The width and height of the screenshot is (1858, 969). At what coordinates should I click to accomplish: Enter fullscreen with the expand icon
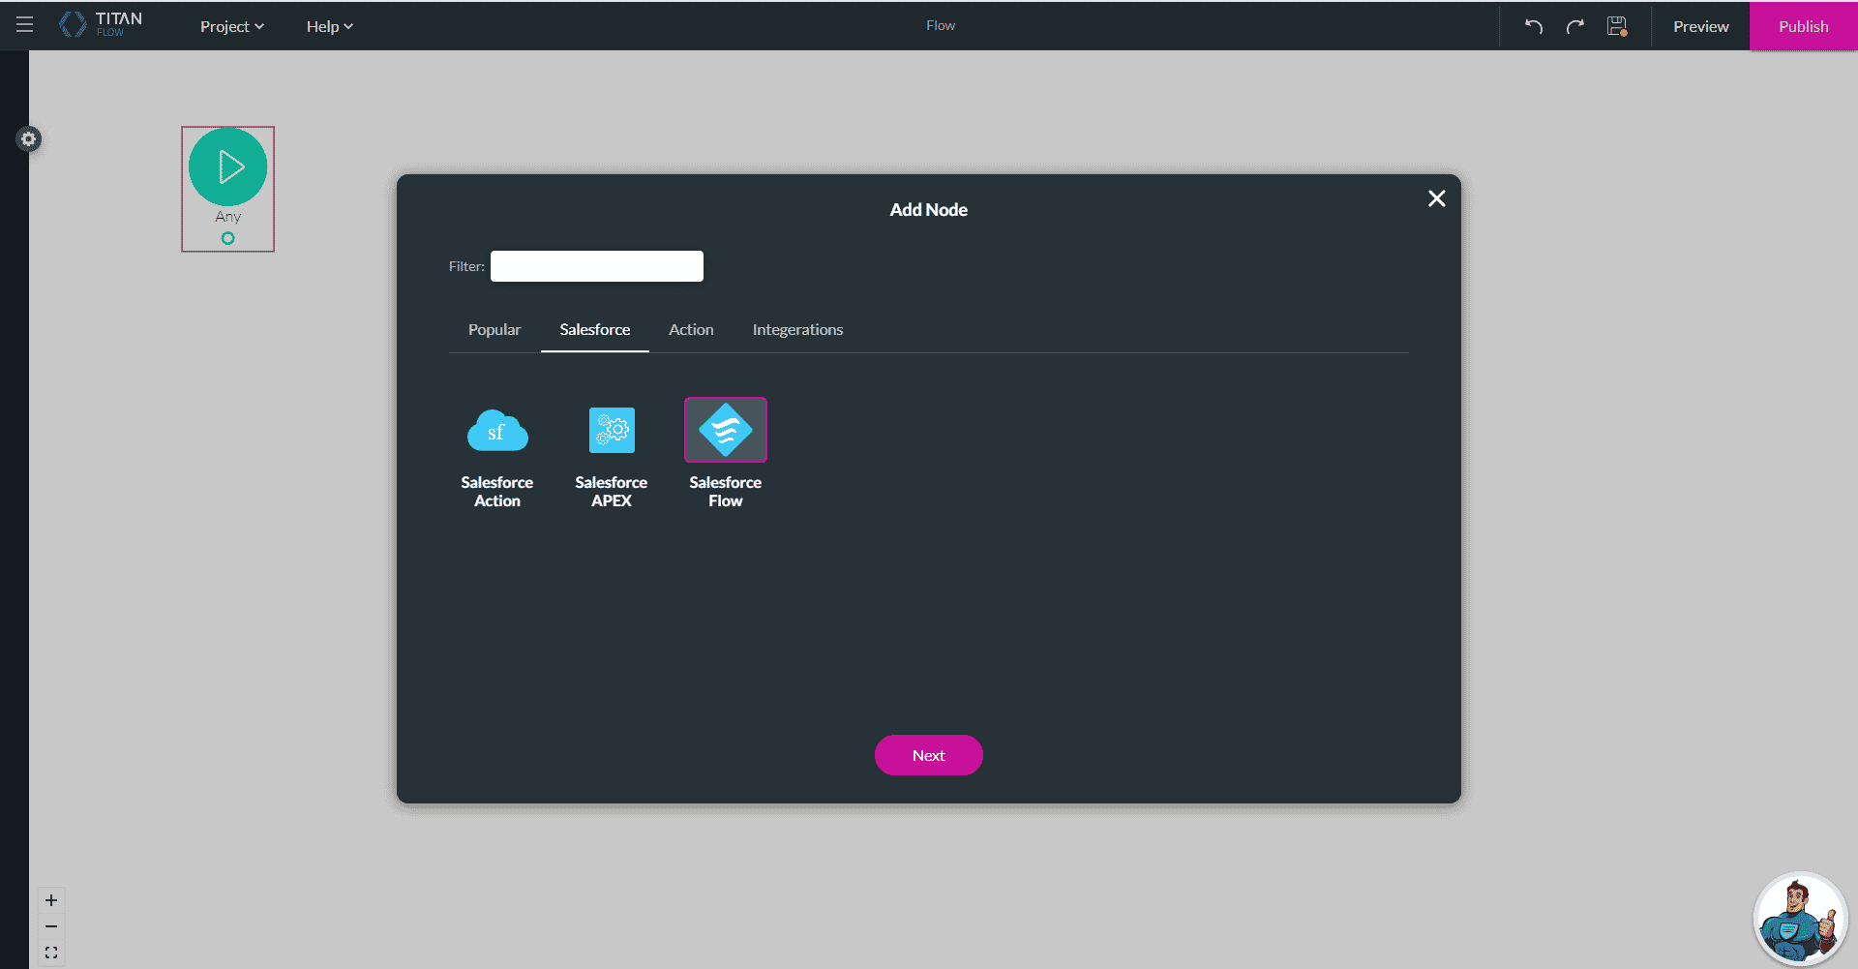point(51,953)
